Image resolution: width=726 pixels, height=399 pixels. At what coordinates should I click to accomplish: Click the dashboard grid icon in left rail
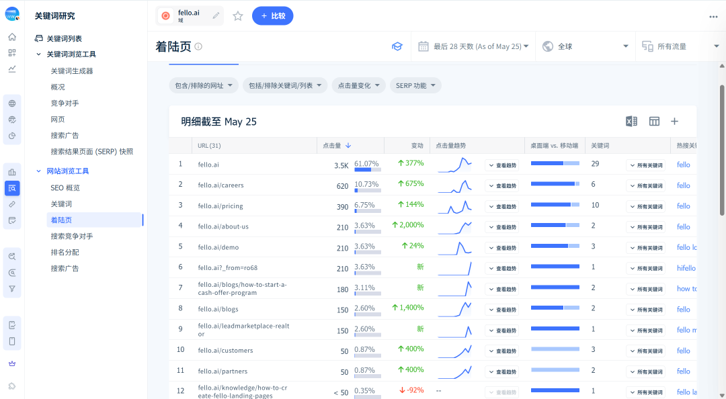tap(12, 53)
